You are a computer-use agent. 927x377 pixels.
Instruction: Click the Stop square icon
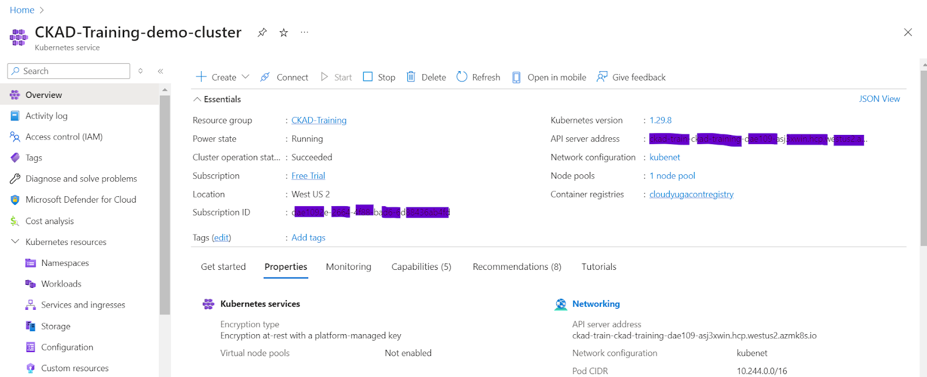coord(368,76)
